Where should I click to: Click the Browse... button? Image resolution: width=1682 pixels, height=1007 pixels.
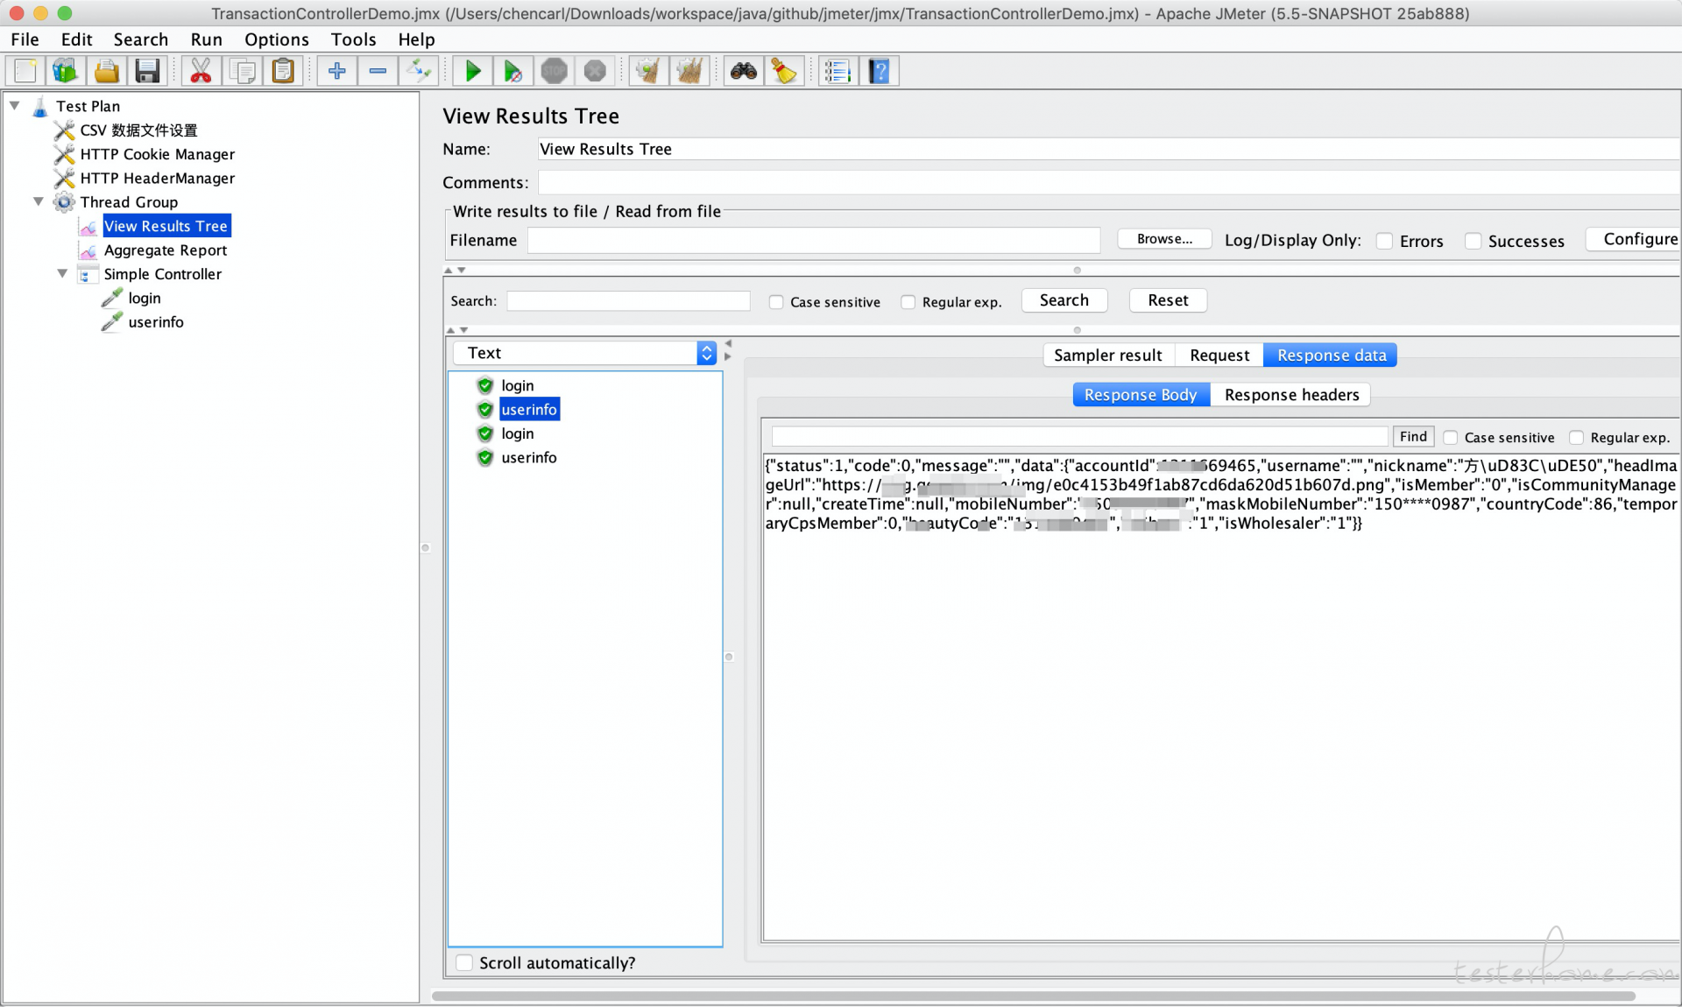click(1164, 239)
